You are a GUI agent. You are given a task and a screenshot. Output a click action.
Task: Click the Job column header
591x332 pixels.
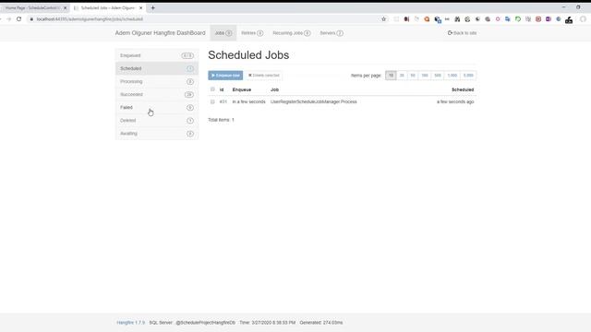[274, 89]
